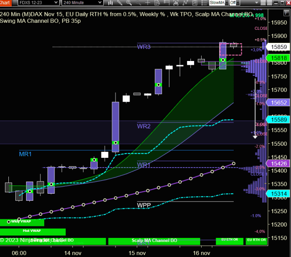Expand the small triangle menu beside window buttons
This screenshot has width=291, height=257.
[x=257, y=3]
